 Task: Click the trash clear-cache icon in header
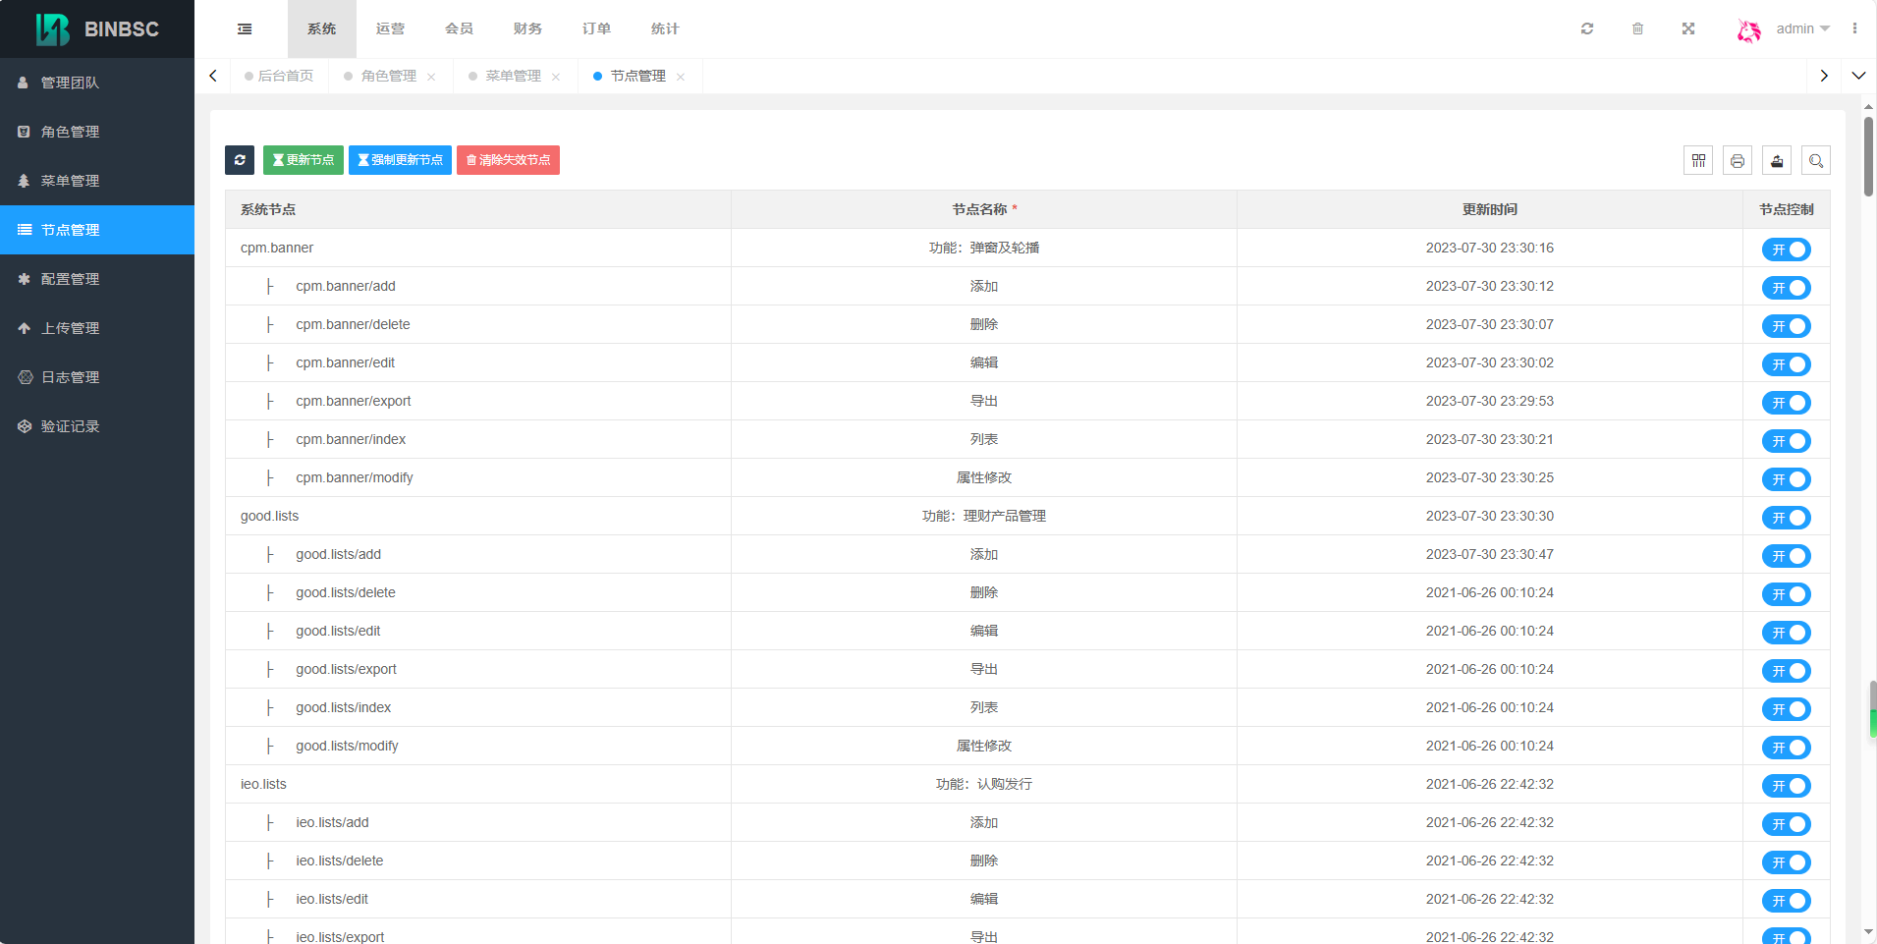click(x=1637, y=28)
